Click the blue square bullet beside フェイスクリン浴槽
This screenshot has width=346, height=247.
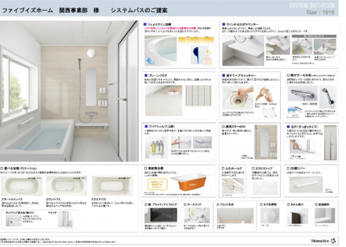(x=145, y=24)
